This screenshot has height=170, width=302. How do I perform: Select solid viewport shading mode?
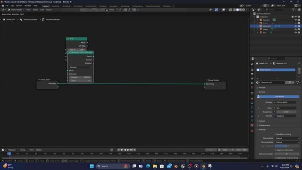click(x=237, y=9)
